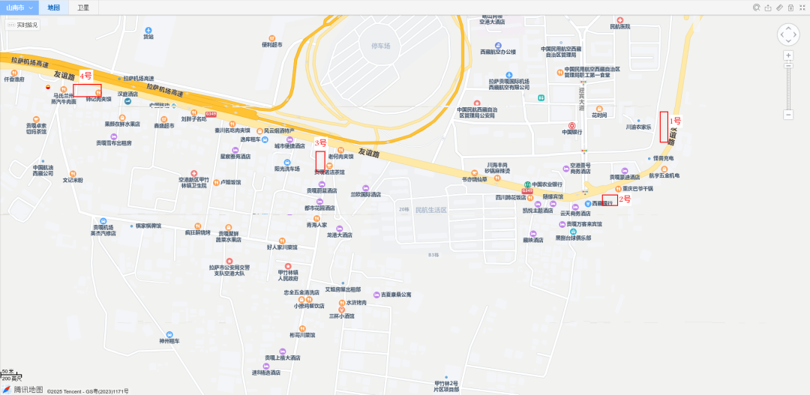Viewport: 810px width, 395px height.
Task: Pan the map right using compass arrow
Action: click(796, 34)
